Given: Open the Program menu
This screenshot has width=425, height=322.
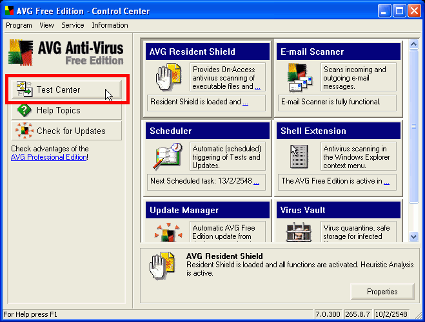Looking at the screenshot, I should pyautogui.click(x=19, y=25).
